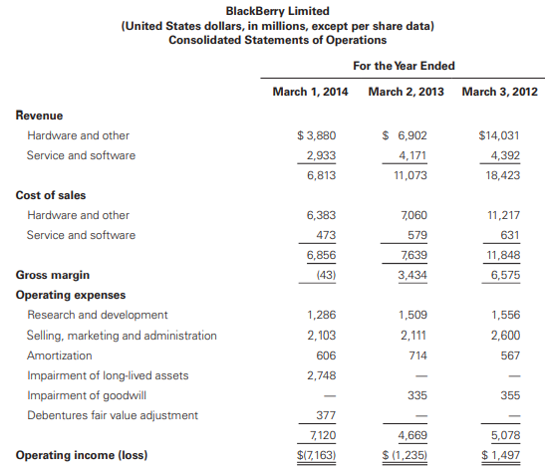Click the 567 amortization value

point(510,355)
